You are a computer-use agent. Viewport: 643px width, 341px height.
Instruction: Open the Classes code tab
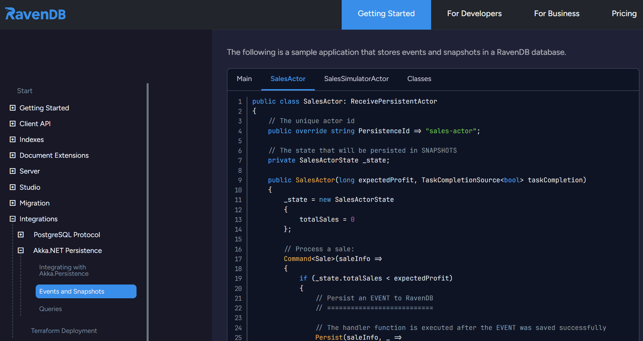[419, 79]
